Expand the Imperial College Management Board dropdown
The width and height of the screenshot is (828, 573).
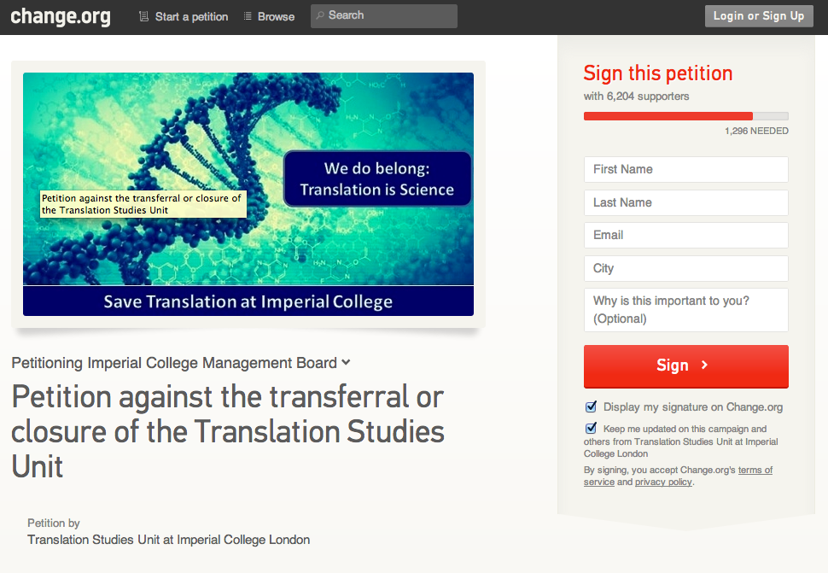[345, 362]
